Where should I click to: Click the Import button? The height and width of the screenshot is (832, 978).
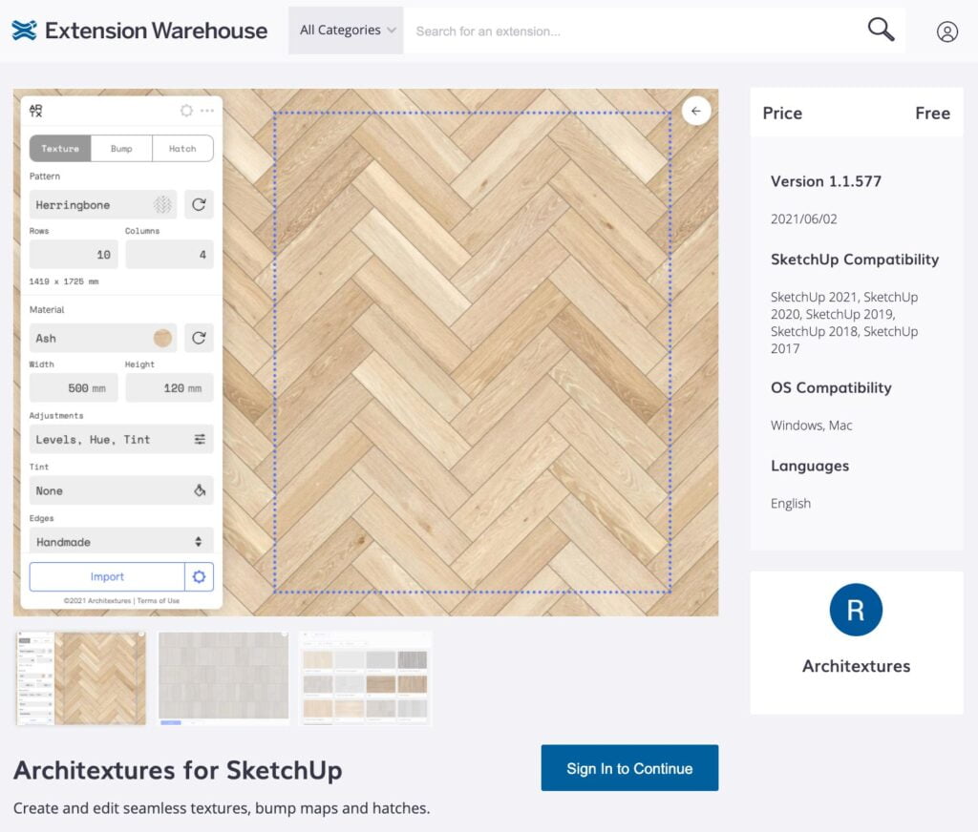pos(107,576)
